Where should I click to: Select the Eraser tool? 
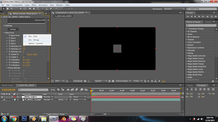51,9
